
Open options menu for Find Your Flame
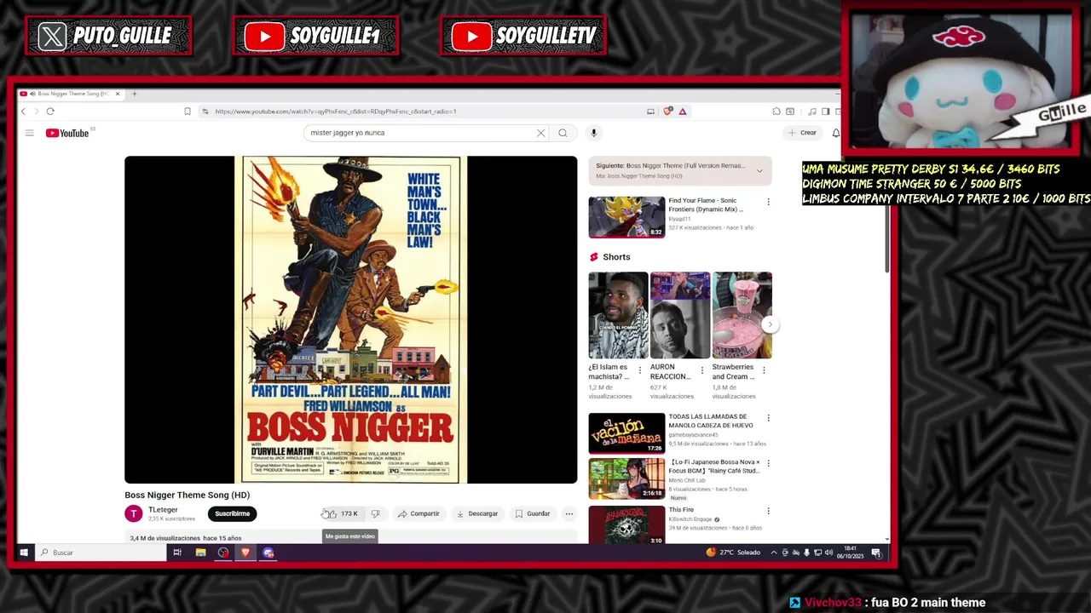(x=768, y=203)
